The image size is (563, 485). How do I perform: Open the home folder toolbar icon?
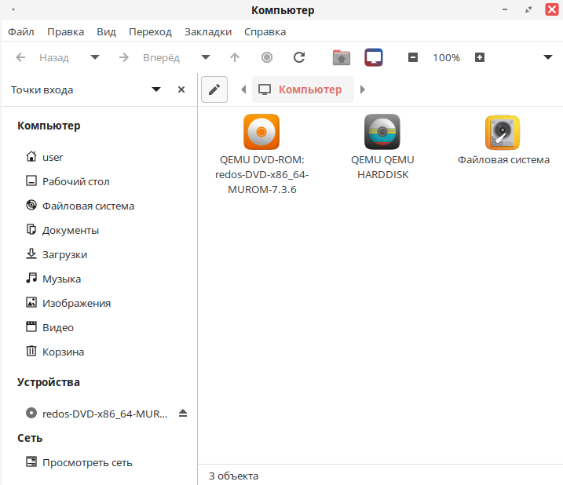(341, 57)
